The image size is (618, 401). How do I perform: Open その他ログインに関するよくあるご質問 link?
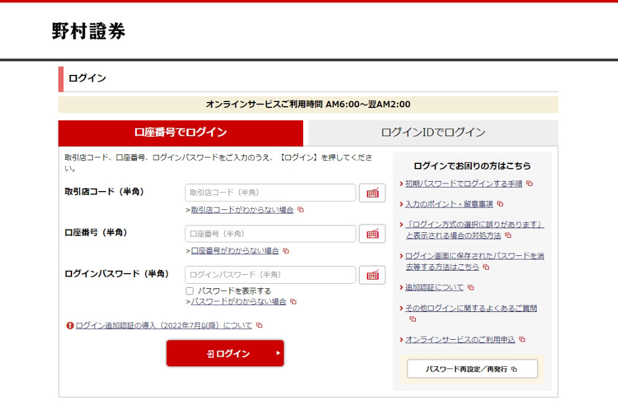[x=471, y=308]
